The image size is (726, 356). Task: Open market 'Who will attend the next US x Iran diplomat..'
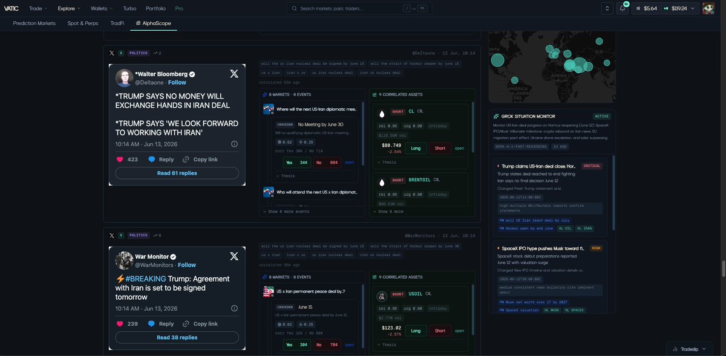pos(316,192)
